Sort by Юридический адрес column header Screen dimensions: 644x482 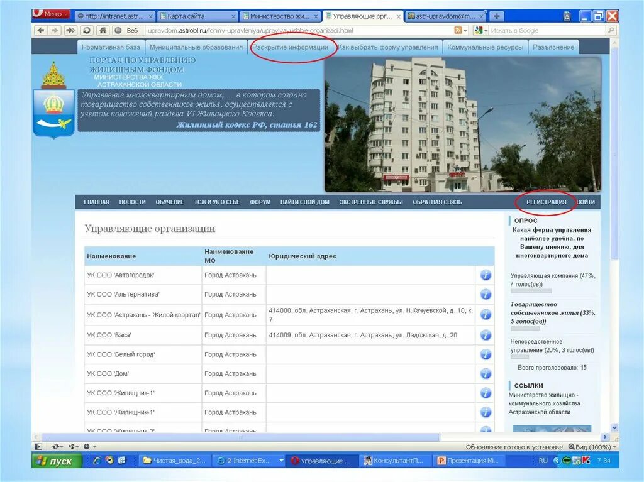click(x=303, y=256)
